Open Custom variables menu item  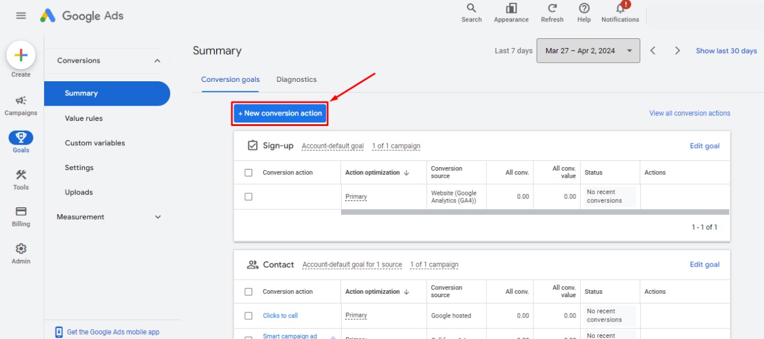(x=95, y=143)
